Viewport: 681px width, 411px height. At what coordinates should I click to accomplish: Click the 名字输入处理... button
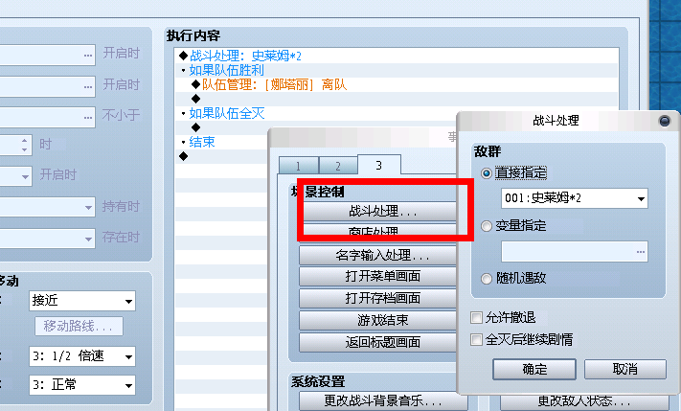tap(377, 255)
